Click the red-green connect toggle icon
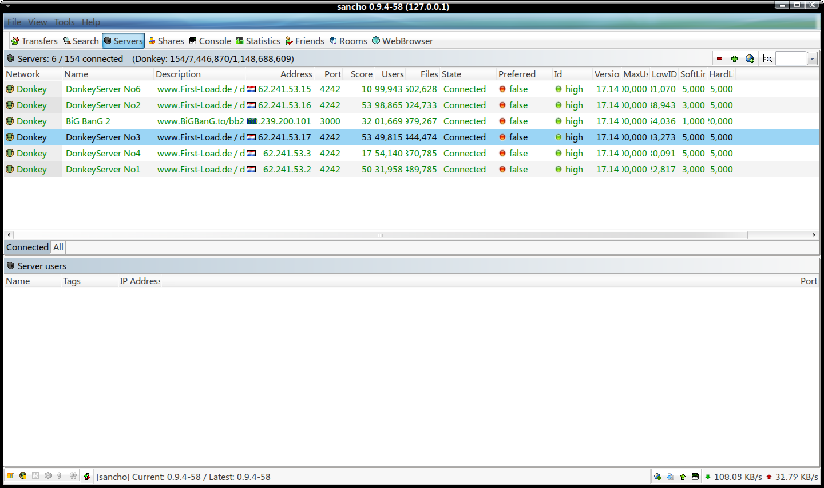Screen dimensions: 824x488 (87, 476)
